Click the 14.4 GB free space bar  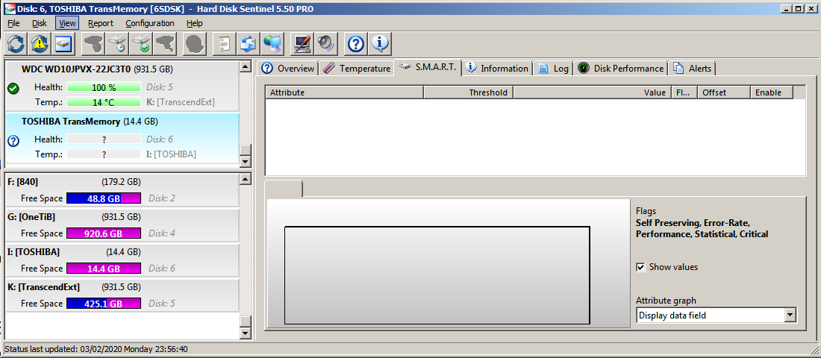[x=104, y=268]
